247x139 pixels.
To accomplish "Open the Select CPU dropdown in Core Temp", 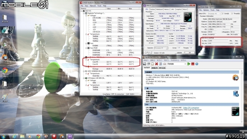I will pyautogui.click(x=215, y=14).
